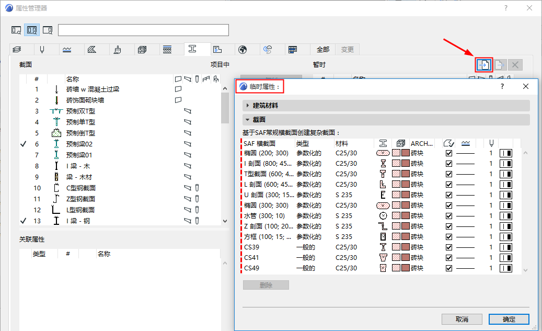Click the X delete temporary attributes button
The height and width of the screenshot is (331, 542).
515,65
